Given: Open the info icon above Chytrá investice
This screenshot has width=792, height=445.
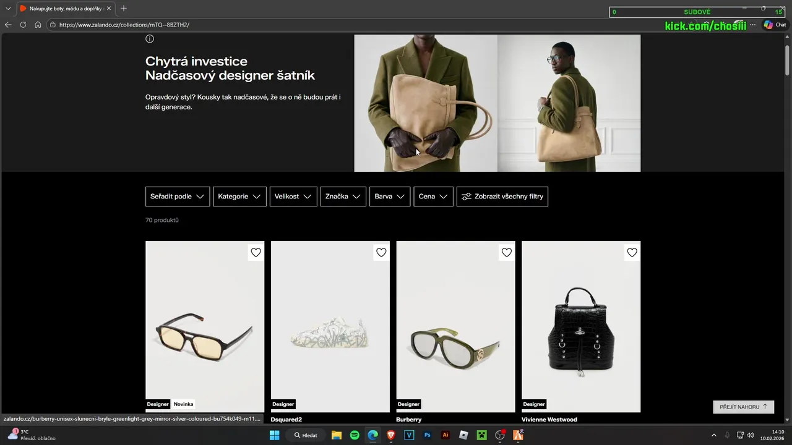Looking at the screenshot, I should 150,39.
